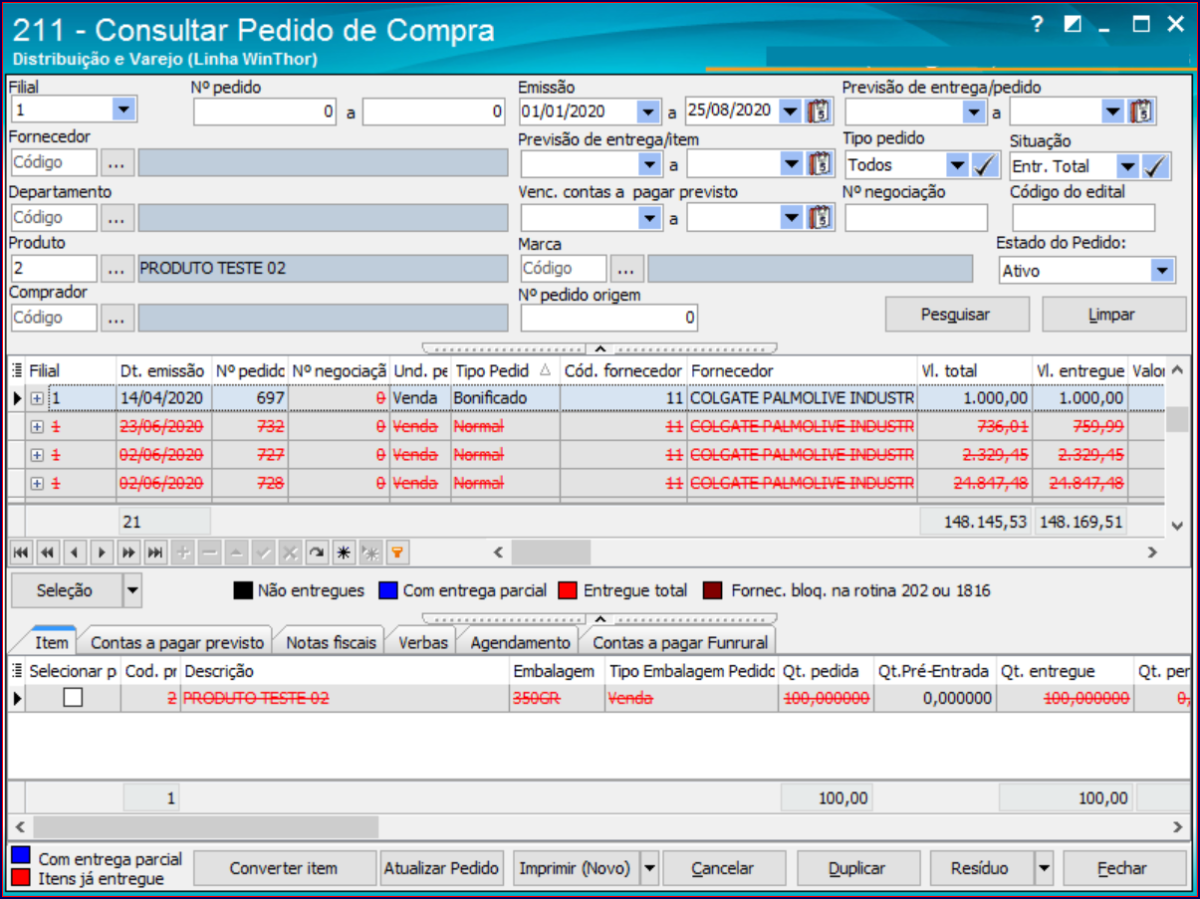1200x899 pixels.
Task: Go to last record in navigator
Action: 154,552
